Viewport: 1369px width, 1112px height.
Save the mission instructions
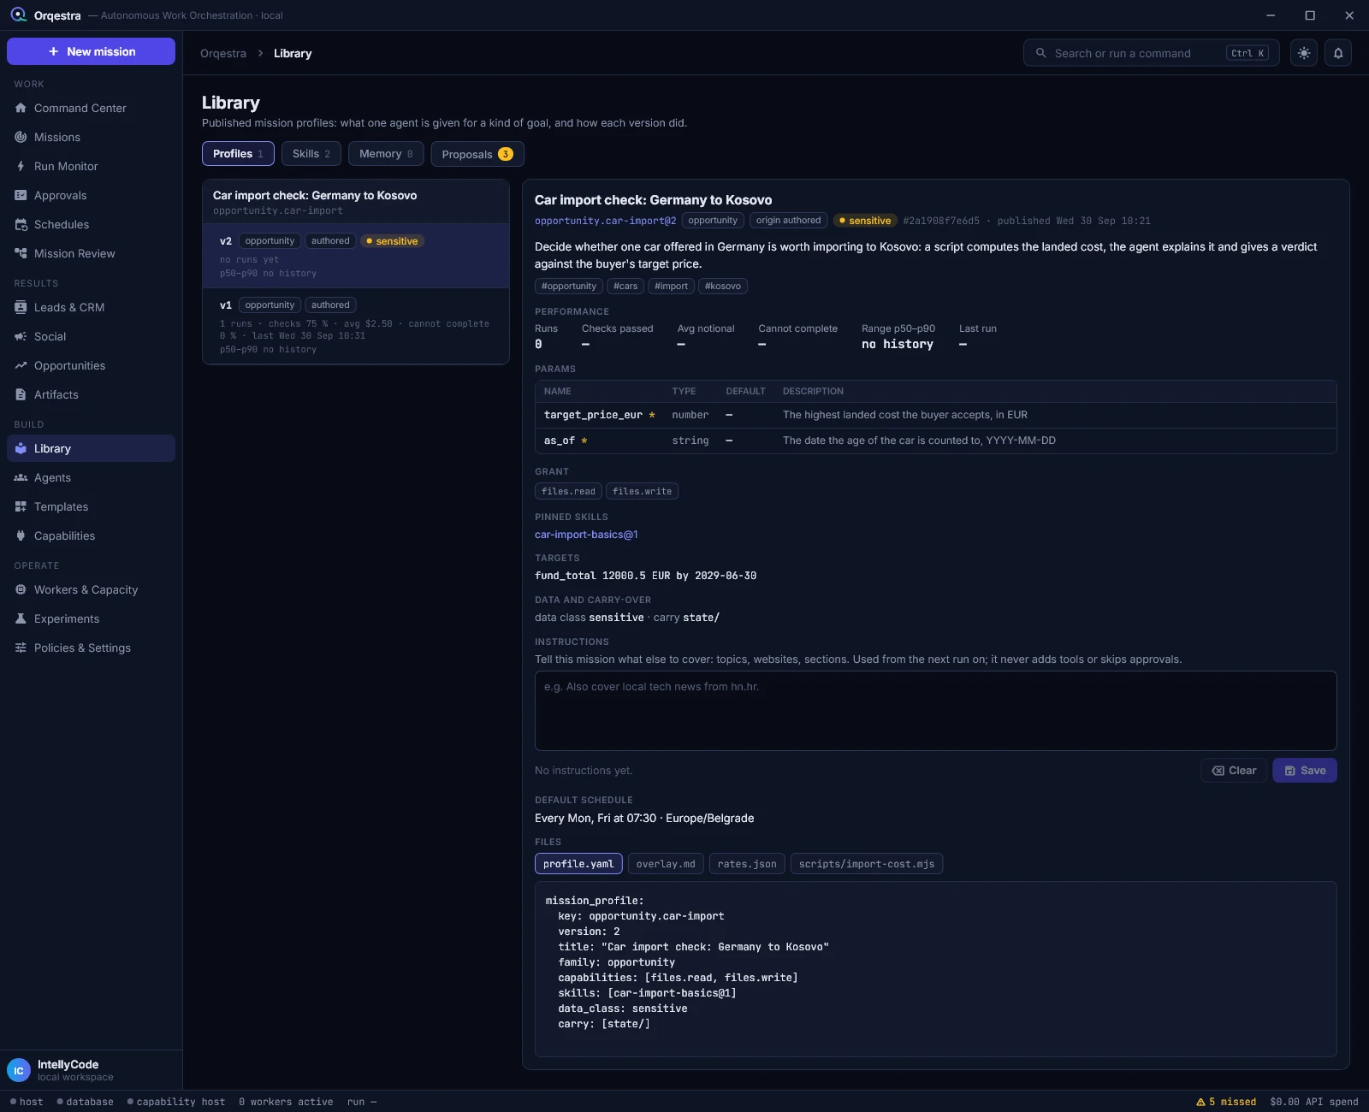pyautogui.click(x=1304, y=771)
